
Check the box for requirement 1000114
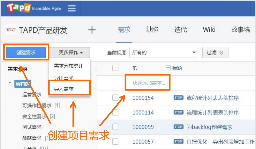pyautogui.click(x=115, y=112)
